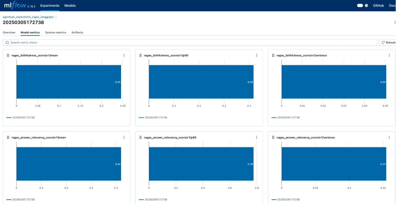The width and height of the screenshot is (397, 205).
Task: Open three-dot menu on ragas_answer_relevancy_score/v1/variance chart
Action: tap(389, 138)
